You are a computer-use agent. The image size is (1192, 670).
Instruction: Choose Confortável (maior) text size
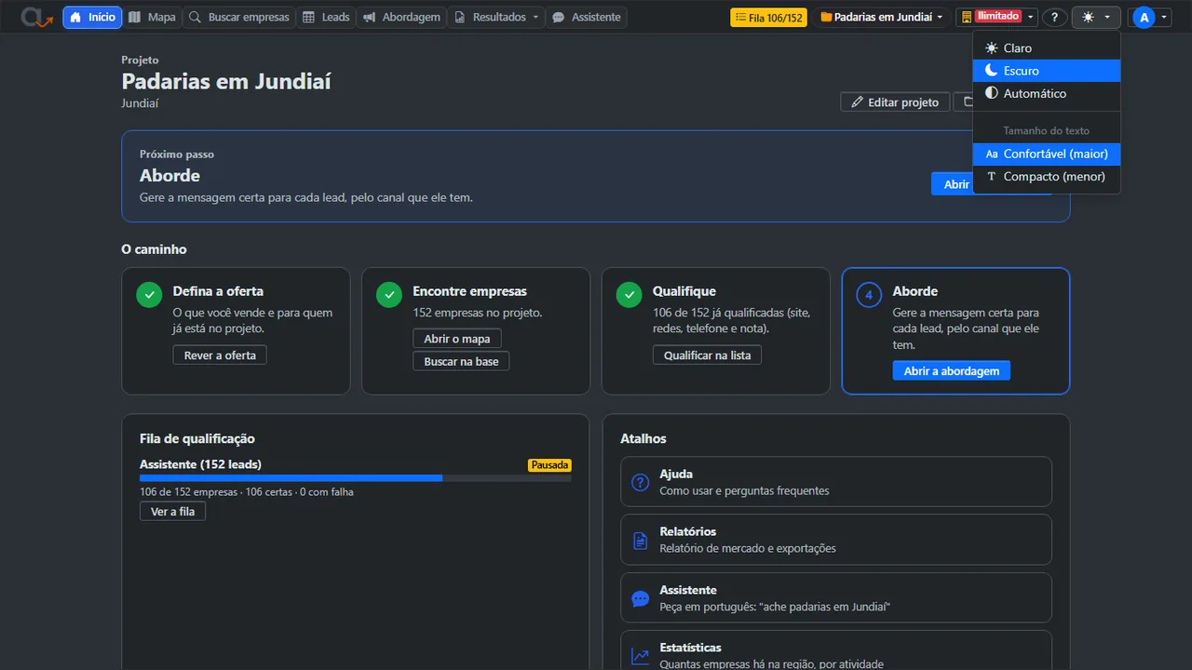click(1047, 154)
